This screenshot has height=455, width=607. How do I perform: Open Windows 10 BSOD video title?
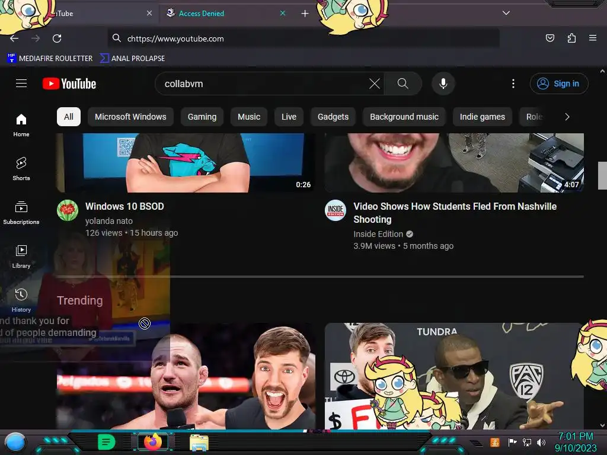[x=124, y=206]
